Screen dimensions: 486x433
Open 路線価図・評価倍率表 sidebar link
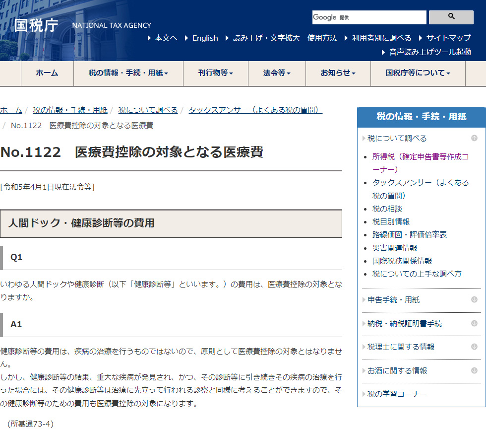click(409, 234)
